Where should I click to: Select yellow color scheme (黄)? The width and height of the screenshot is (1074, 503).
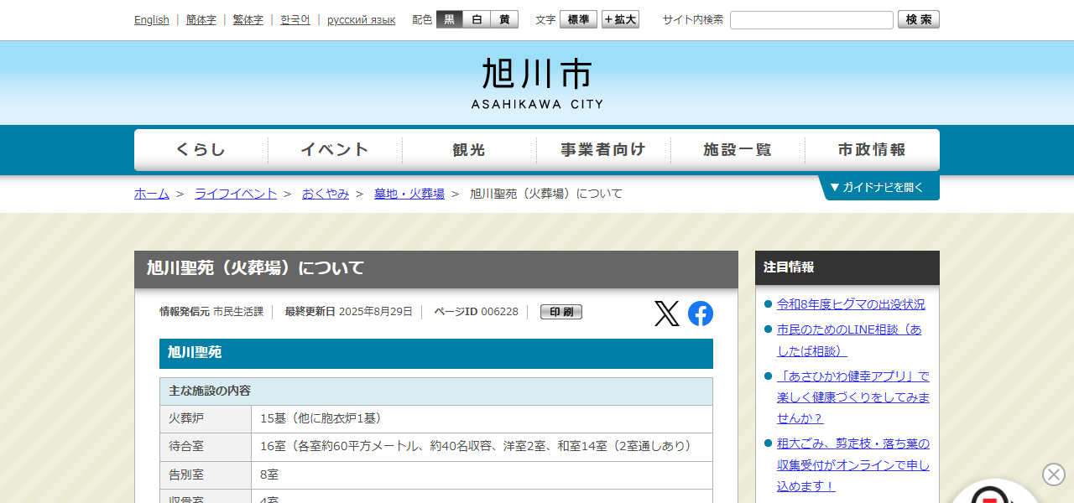pyautogui.click(x=504, y=19)
